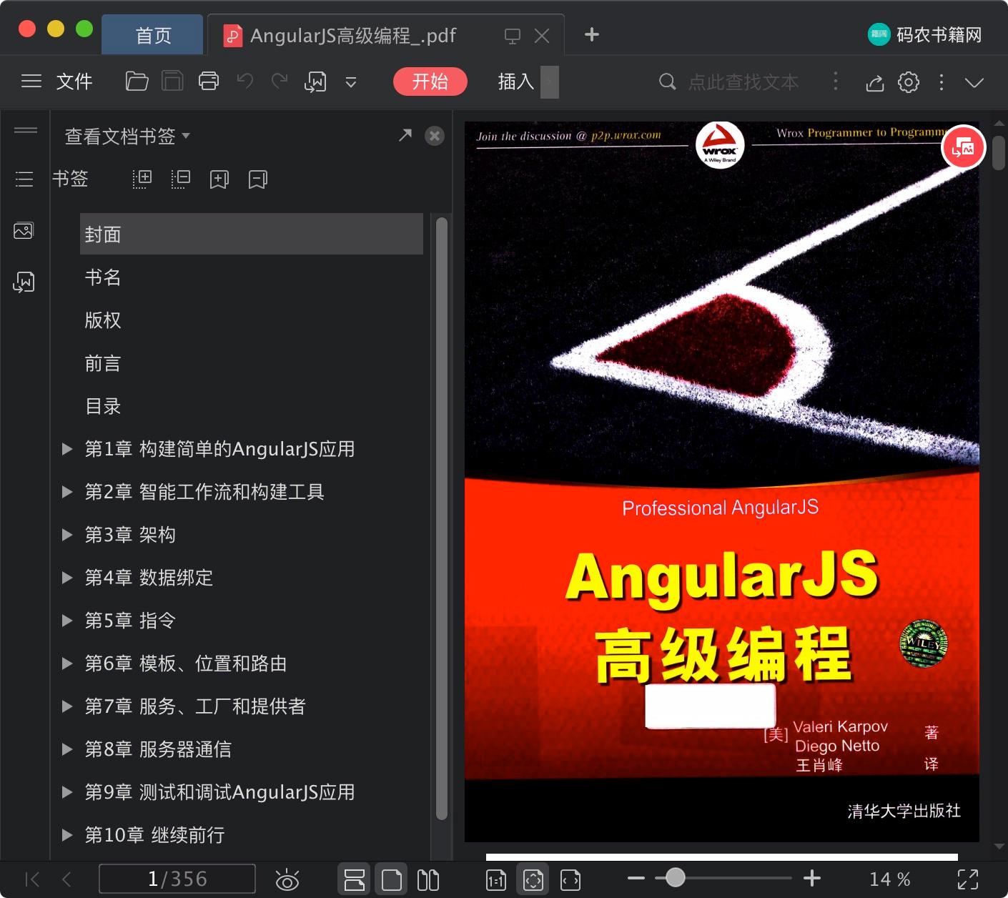Go to the 首页 tab
1008x898 pixels.
(153, 35)
